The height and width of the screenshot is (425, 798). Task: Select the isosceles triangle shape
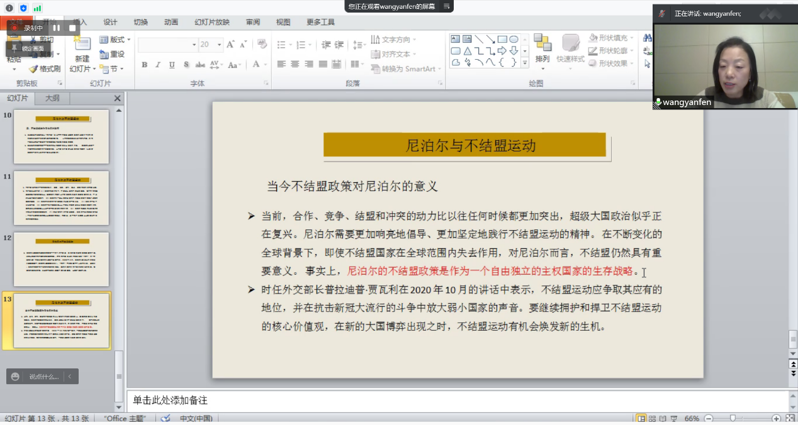pyautogui.click(x=467, y=51)
